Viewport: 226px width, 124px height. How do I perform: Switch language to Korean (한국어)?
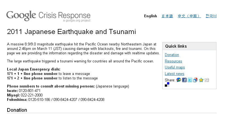tap(211, 16)
